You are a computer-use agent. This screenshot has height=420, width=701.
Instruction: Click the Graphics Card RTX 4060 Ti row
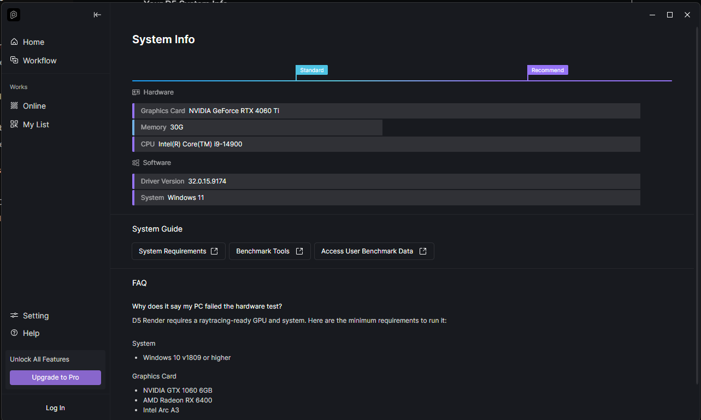pos(386,111)
